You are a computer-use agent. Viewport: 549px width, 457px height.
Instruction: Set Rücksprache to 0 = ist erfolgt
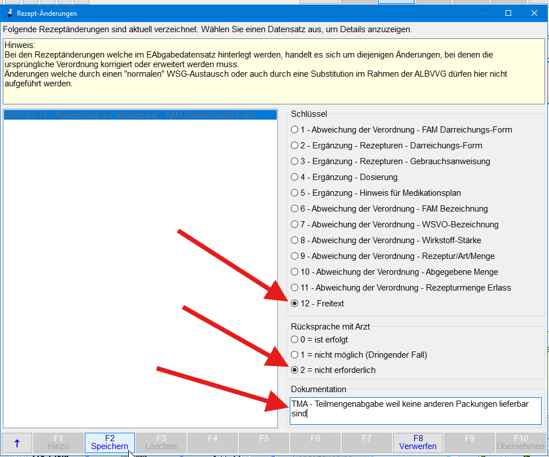[x=294, y=340]
